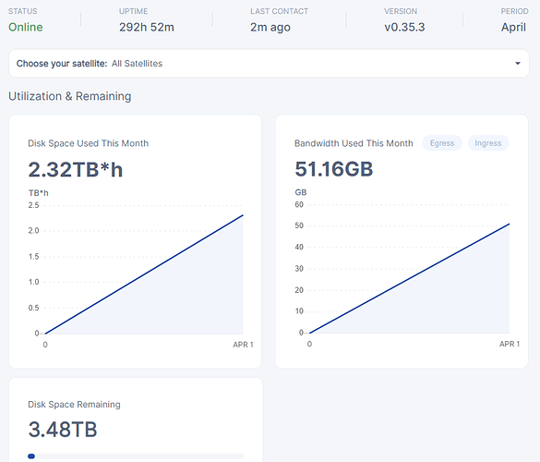Click the 292h 52m uptime value
Screen dimensions: 540x462
(147, 27)
